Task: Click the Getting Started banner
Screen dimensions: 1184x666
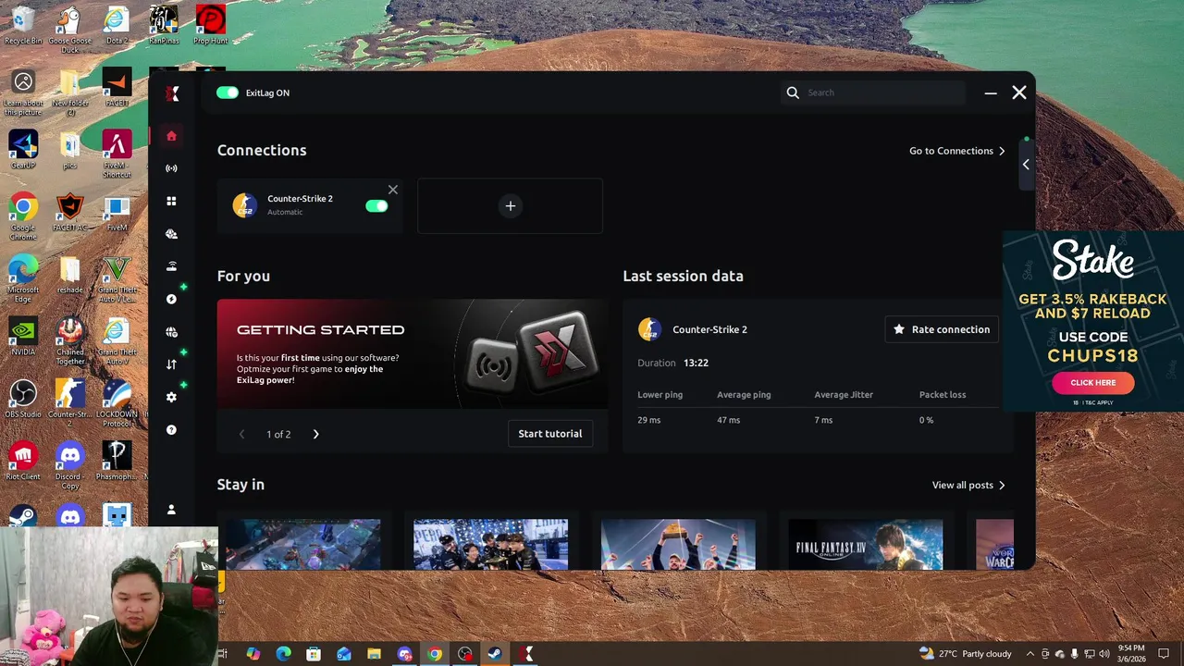Action: (413, 353)
